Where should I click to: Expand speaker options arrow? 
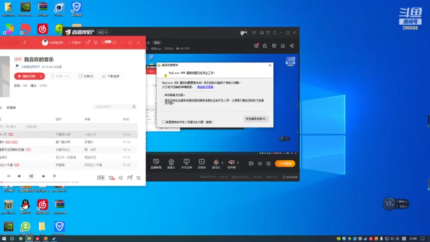tap(238, 163)
